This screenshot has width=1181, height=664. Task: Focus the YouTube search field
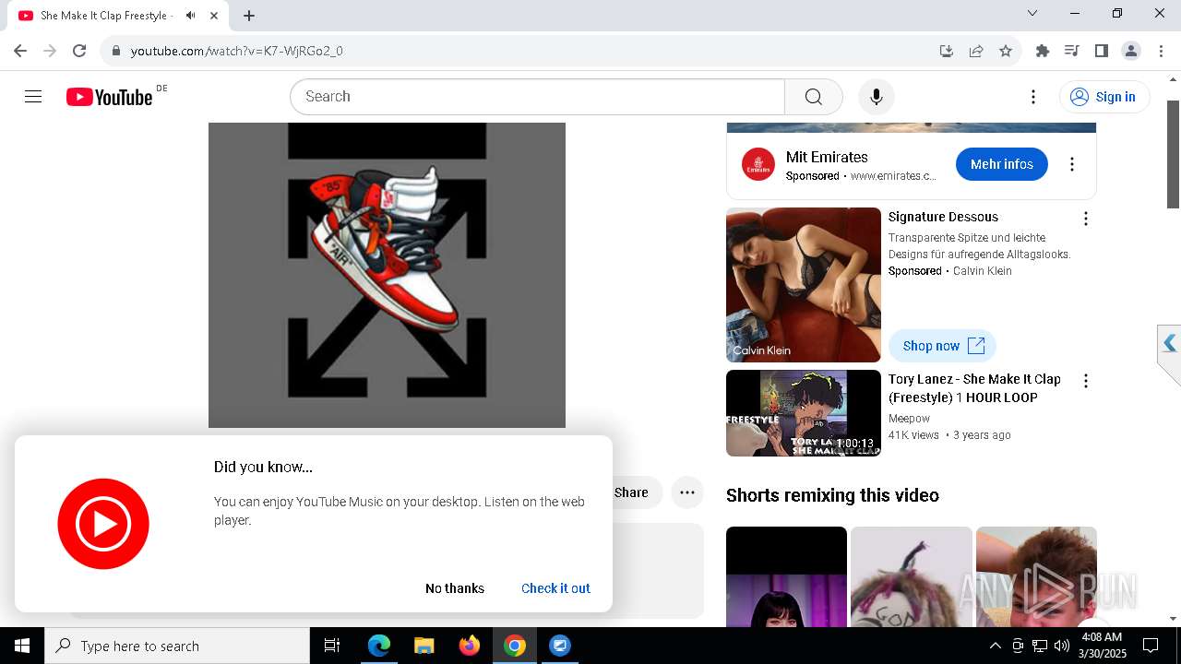coord(537,97)
